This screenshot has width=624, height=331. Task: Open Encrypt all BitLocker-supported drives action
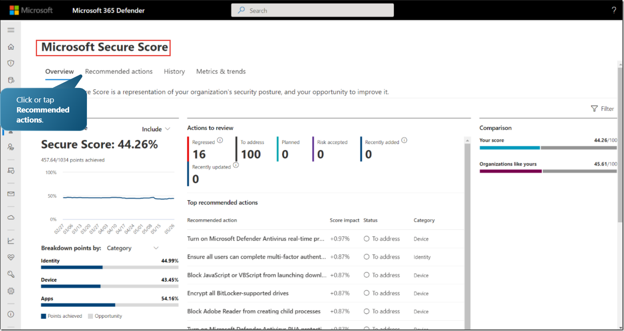tap(238, 293)
